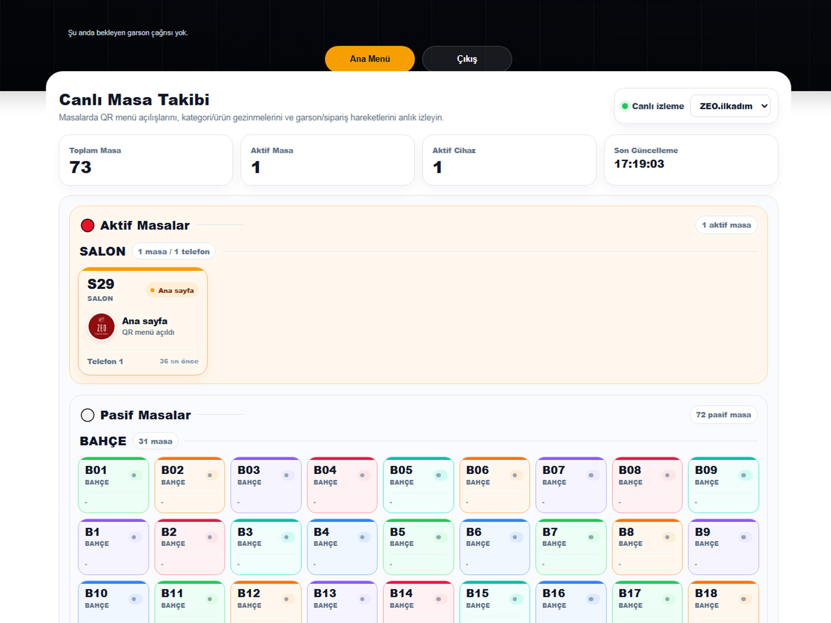Click the '1 aktif masa' count badge
This screenshot has width=831, height=623.
point(726,225)
